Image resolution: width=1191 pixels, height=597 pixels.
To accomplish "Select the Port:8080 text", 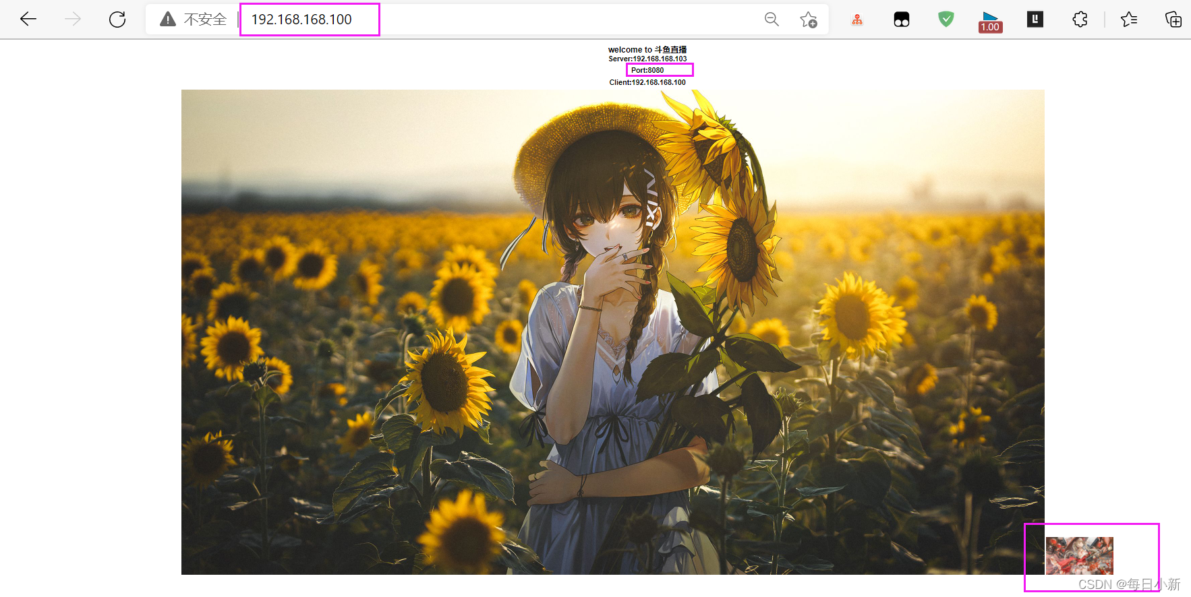I will pyautogui.click(x=647, y=70).
